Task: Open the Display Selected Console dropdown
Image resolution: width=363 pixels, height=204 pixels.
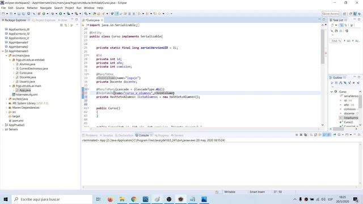Action: pos(343,135)
